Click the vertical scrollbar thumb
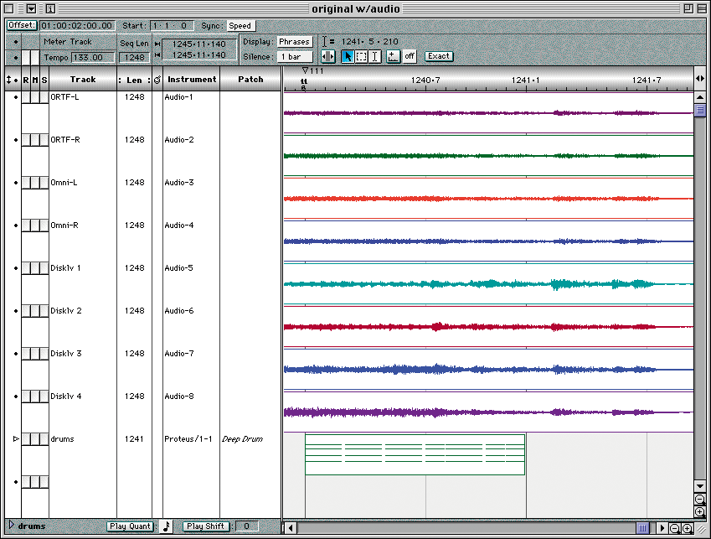 tap(699, 111)
